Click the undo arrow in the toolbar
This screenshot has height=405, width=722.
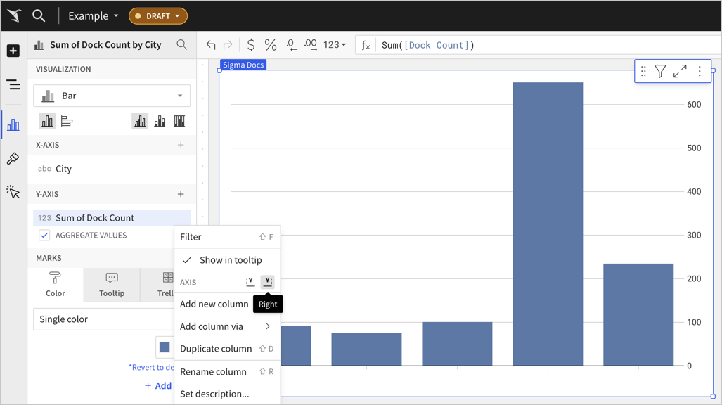click(211, 45)
